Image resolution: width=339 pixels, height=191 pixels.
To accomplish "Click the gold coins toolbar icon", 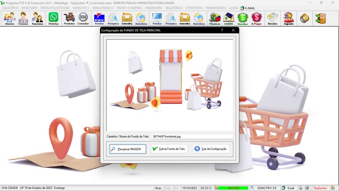I will click(304, 18).
